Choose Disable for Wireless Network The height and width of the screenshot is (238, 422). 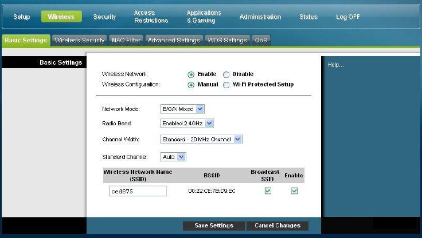(226, 74)
